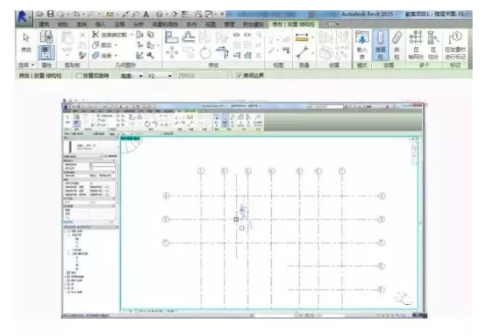Click Load Family (载入族) button

tap(361, 45)
